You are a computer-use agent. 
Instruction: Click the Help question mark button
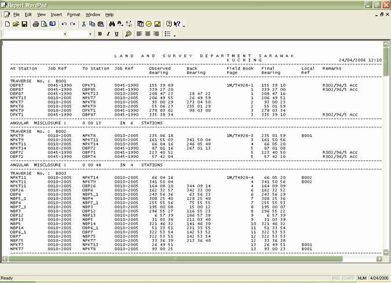(169, 24)
